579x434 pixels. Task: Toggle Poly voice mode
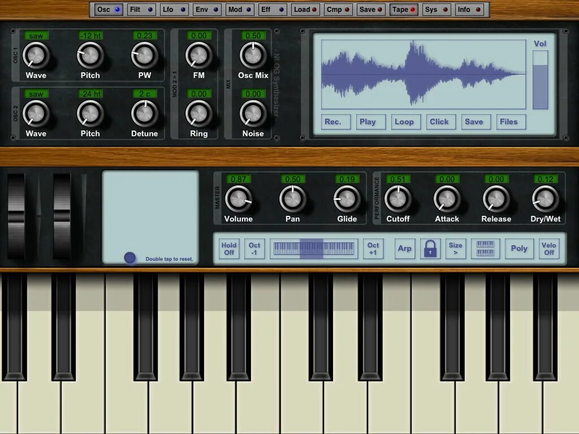pyautogui.click(x=519, y=249)
